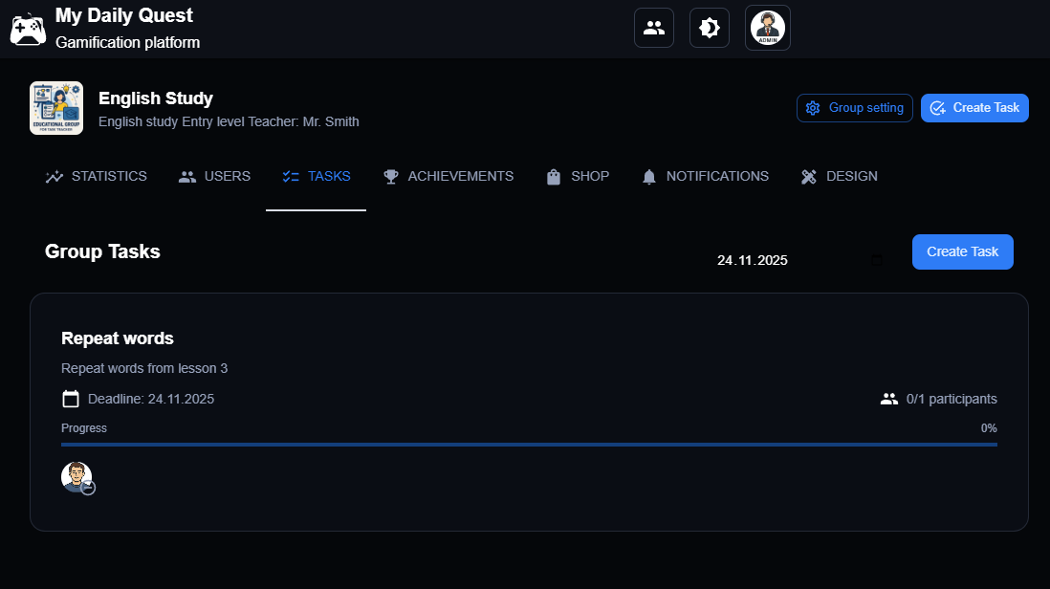Click the Tasks checklist icon
Viewport: 1050px width, 589px height.
pos(291,177)
